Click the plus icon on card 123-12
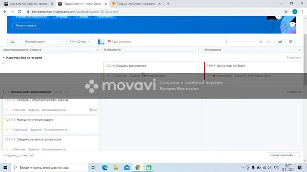The image size is (307, 172). (7, 110)
